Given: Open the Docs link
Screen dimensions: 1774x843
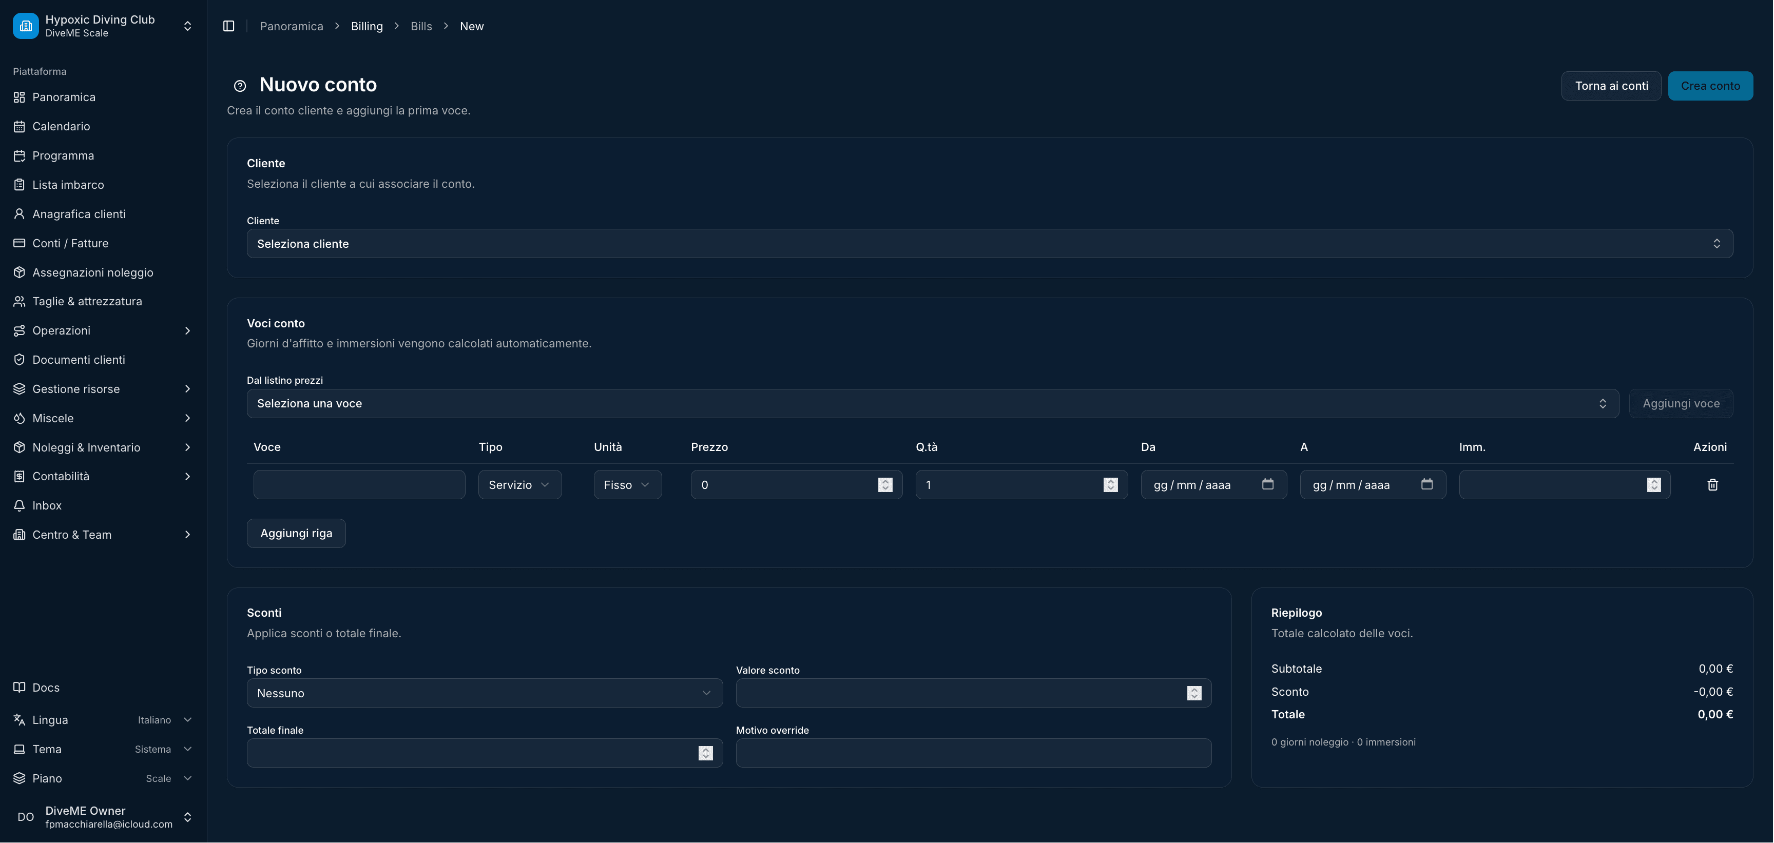Looking at the screenshot, I should (x=103, y=688).
